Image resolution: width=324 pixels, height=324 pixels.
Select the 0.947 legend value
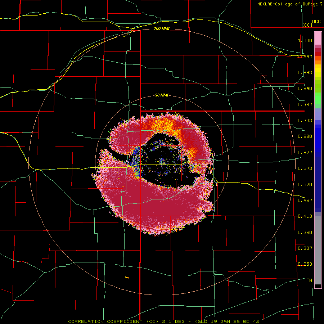pos(305,57)
